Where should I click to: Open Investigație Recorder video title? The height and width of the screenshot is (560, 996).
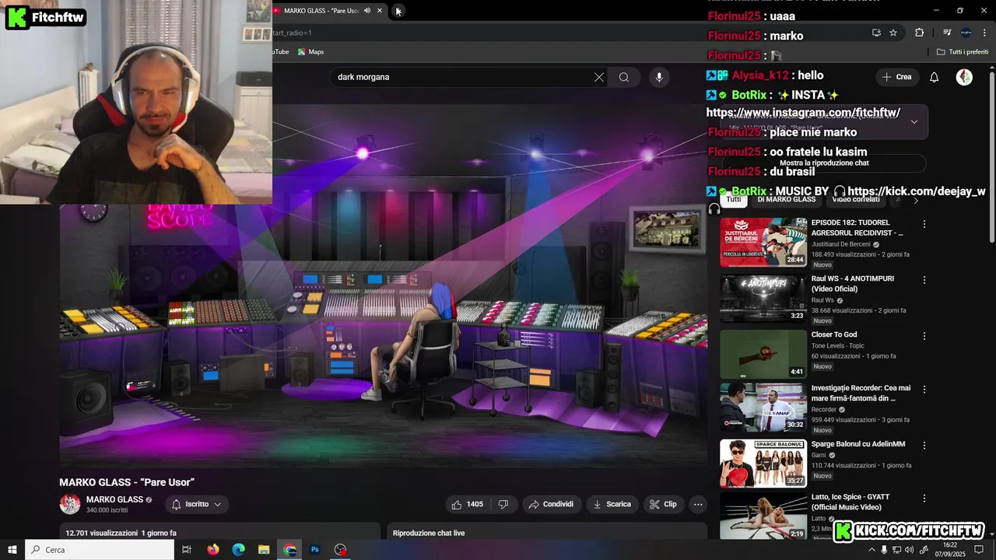pos(861,393)
